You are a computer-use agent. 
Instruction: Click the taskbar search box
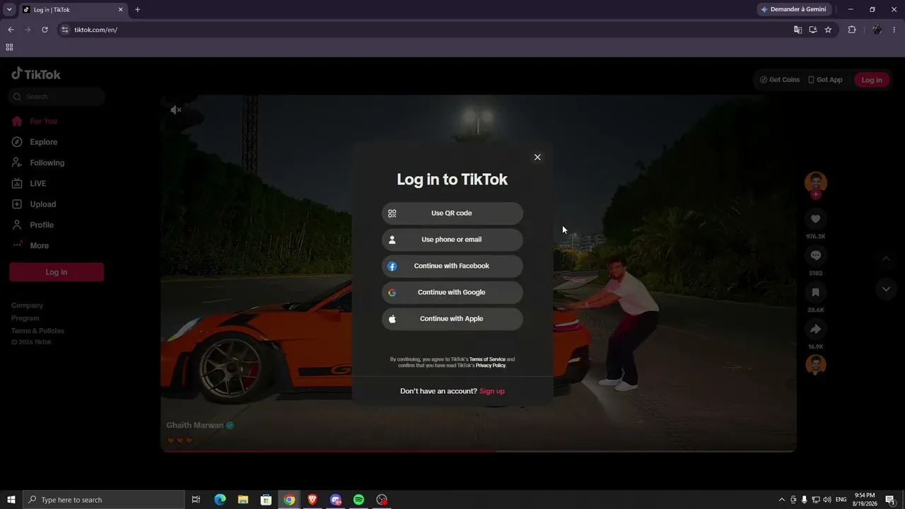pyautogui.click(x=104, y=500)
